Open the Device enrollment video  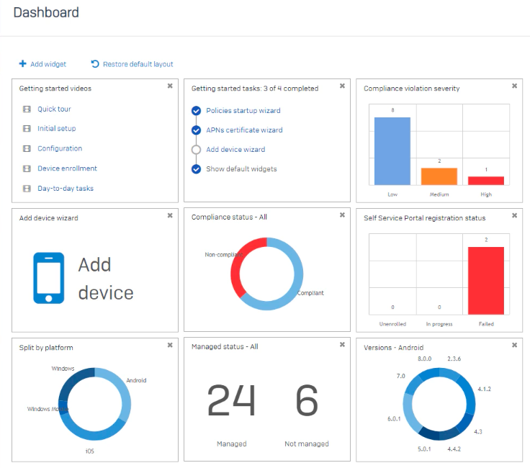coord(67,168)
